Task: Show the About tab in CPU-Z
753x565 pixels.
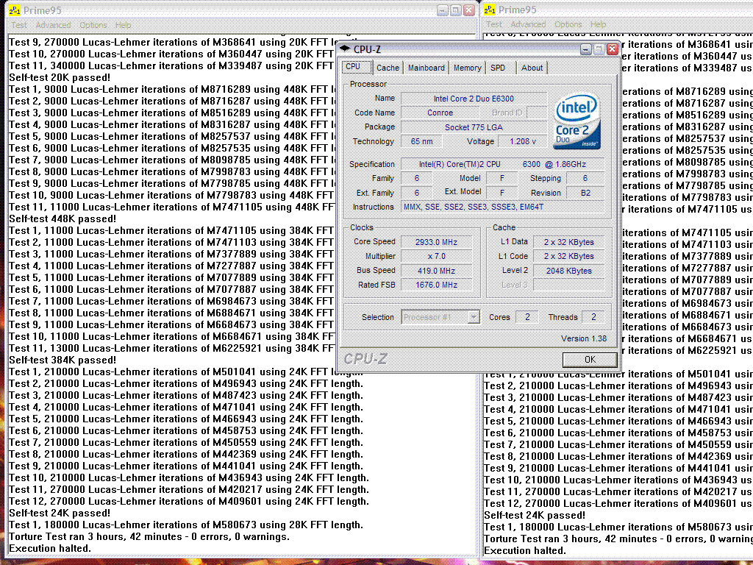Action: tap(532, 68)
